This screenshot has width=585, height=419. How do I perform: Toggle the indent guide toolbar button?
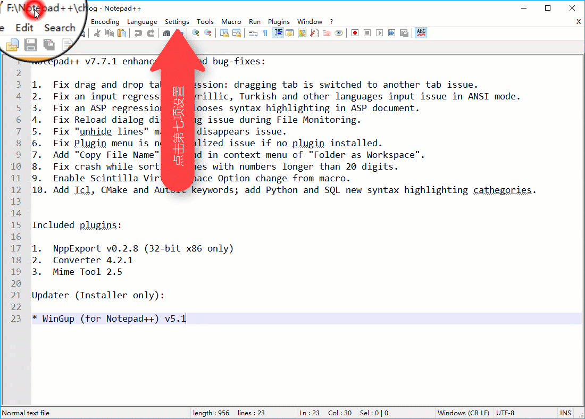point(278,33)
